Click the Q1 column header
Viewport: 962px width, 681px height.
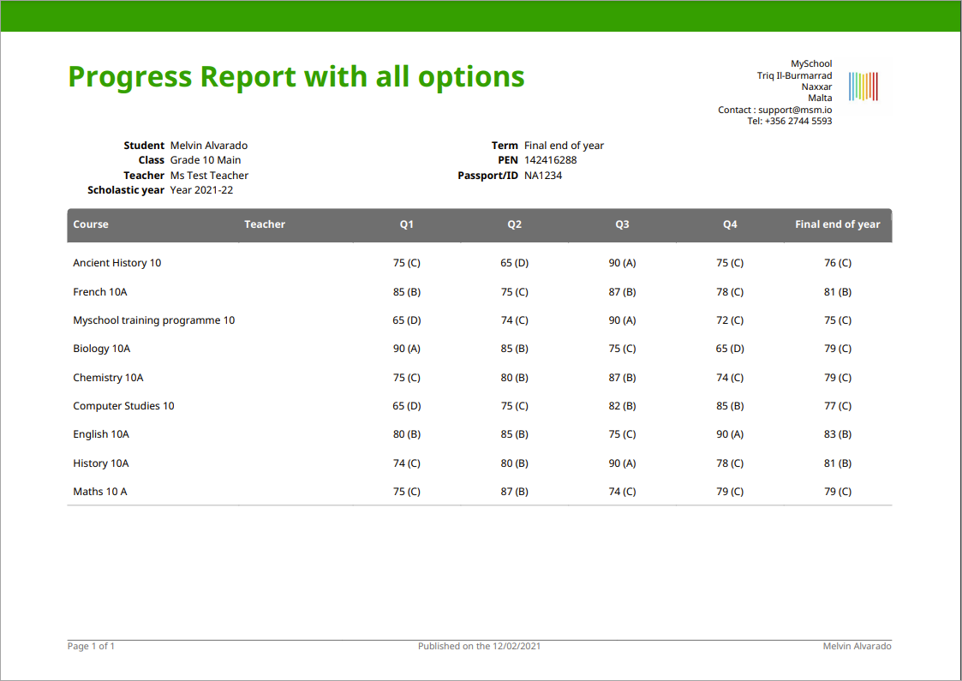point(407,224)
